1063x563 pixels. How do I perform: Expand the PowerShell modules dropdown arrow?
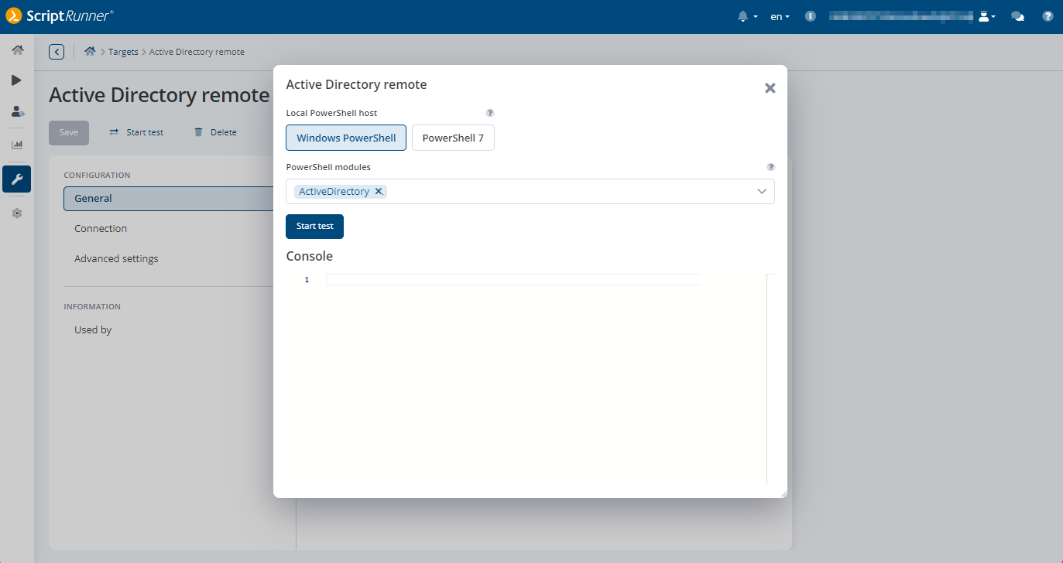tap(762, 192)
